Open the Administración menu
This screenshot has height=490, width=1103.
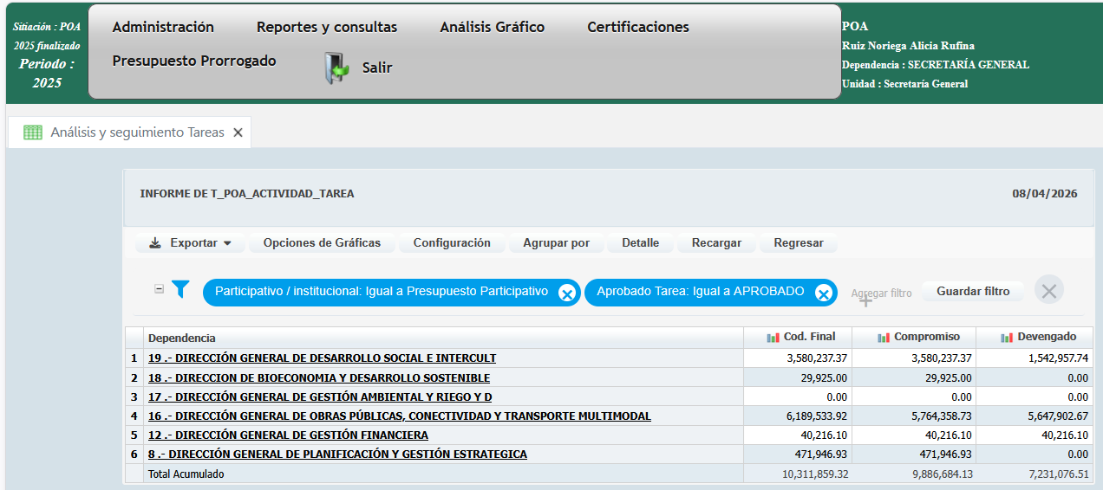163,27
